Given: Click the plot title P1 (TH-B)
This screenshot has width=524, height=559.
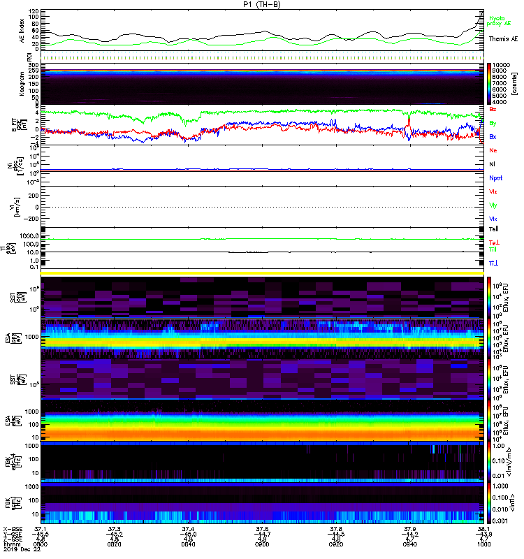Looking at the screenshot, I should click(261, 4).
